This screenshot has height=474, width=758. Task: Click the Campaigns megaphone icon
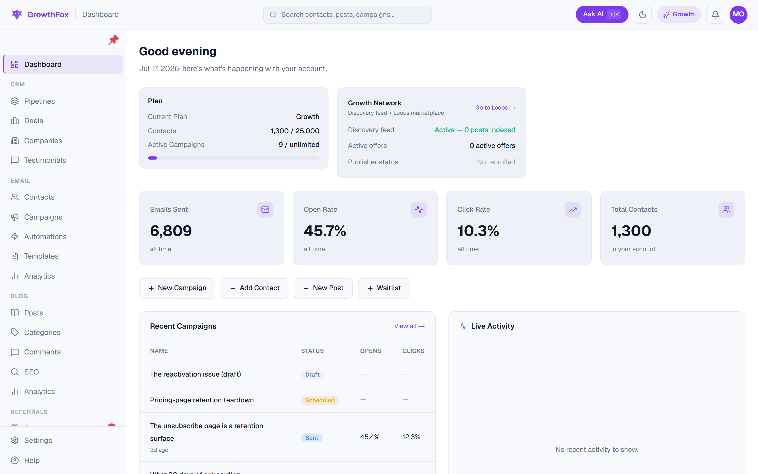[15, 217]
